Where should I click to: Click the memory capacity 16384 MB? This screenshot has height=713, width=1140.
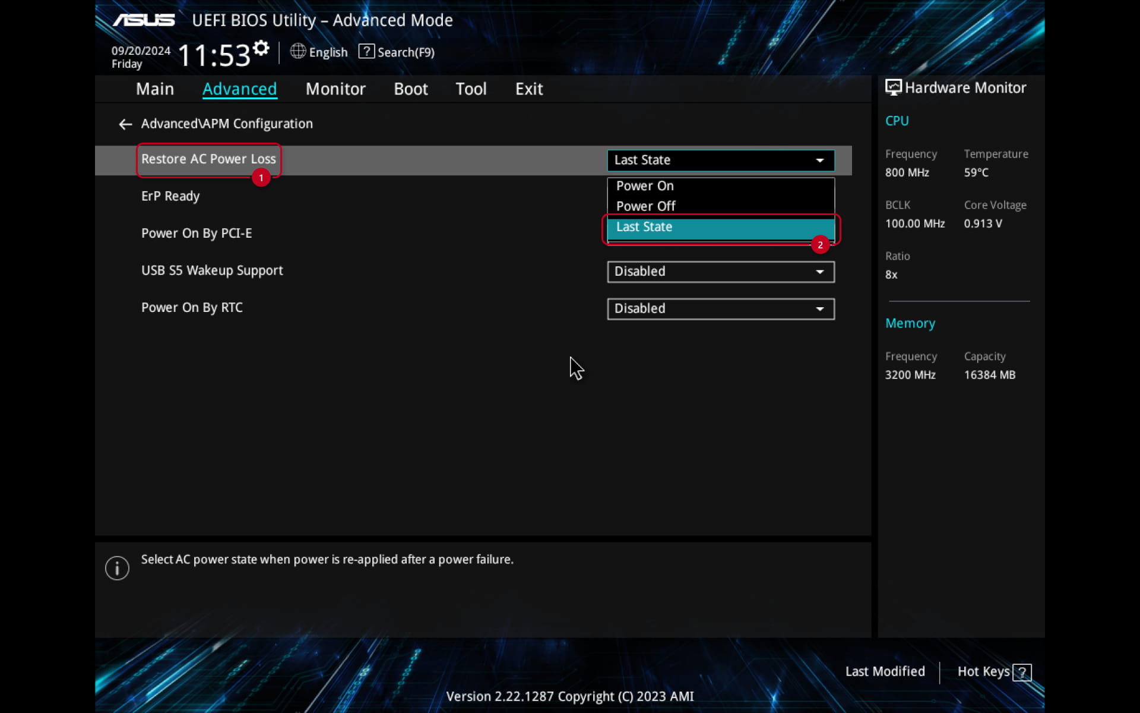coord(990,375)
